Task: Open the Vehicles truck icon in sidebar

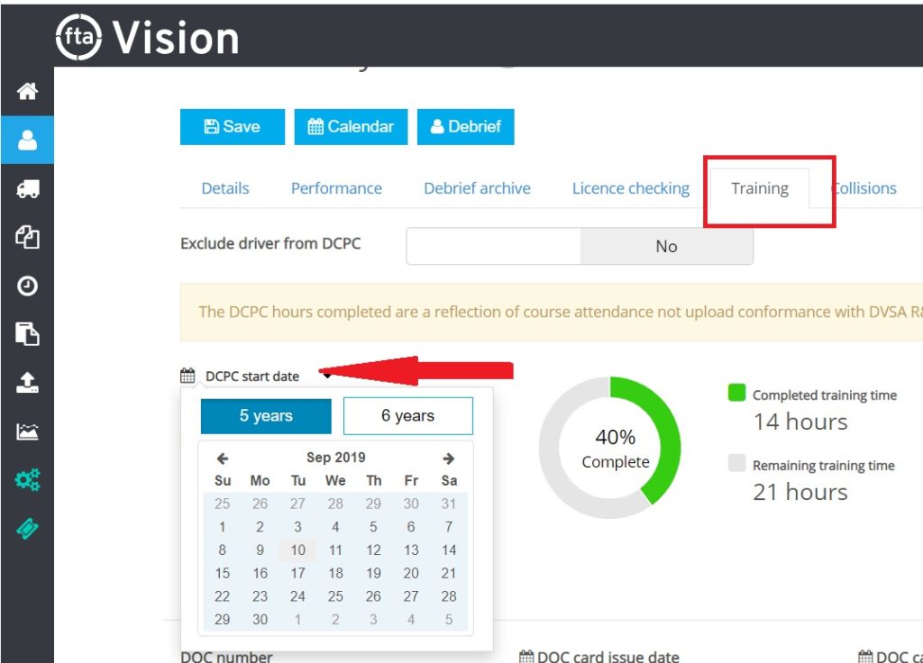Action: click(28, 189)
